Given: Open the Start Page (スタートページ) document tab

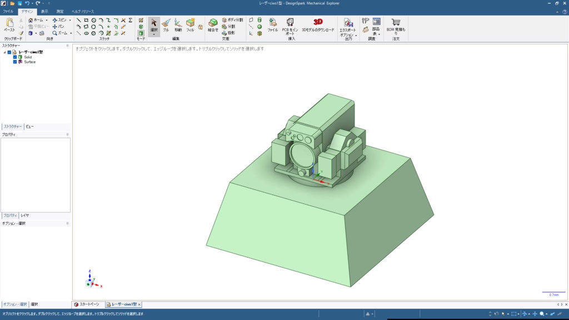Looking at the screenshot, I should click(87, 304).
